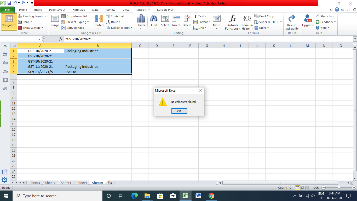Open the Kutools Insert tool
This screenshot has height=201, width=357.
[176, 22]
